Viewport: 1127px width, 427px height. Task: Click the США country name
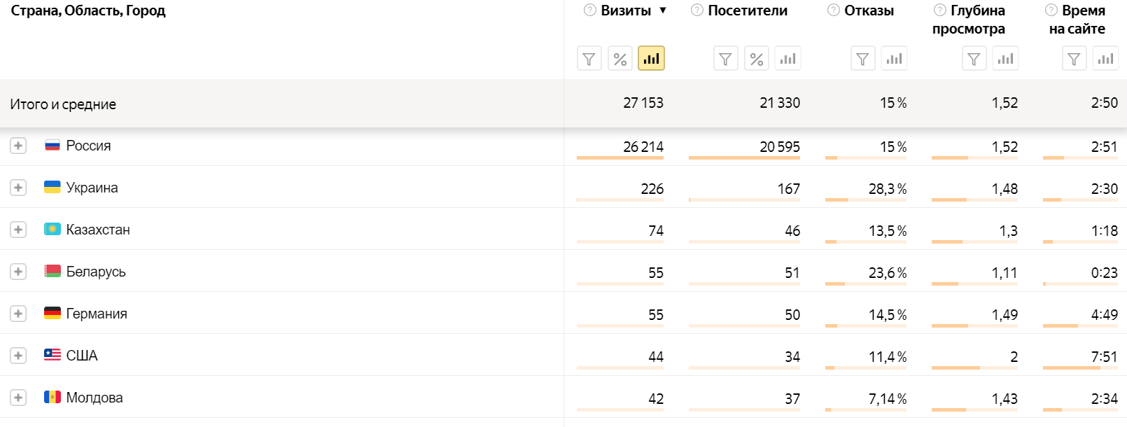click(x=82, y=356)
